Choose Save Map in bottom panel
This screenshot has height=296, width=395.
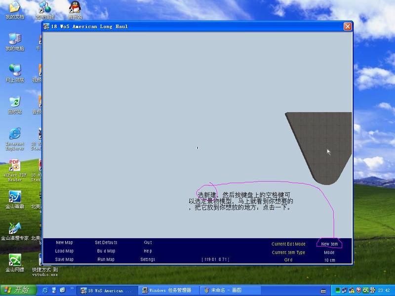pos(64,259)
